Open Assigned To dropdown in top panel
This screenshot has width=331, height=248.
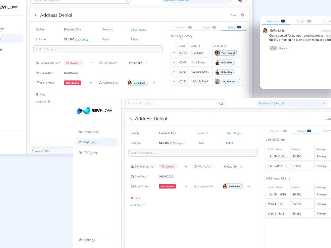pyautogui.click(x=154, y=83)
